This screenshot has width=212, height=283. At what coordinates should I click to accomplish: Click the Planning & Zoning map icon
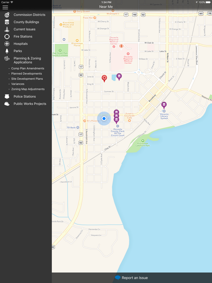point(7,59)
